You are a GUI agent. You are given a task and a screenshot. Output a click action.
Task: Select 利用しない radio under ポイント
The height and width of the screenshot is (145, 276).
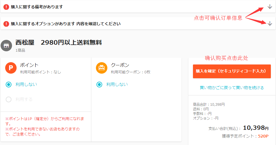point(9,85)
